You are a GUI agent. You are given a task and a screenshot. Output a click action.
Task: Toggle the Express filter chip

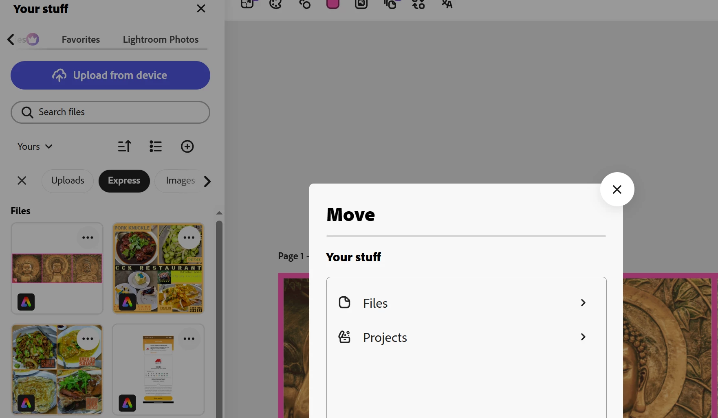pos(124,181)
